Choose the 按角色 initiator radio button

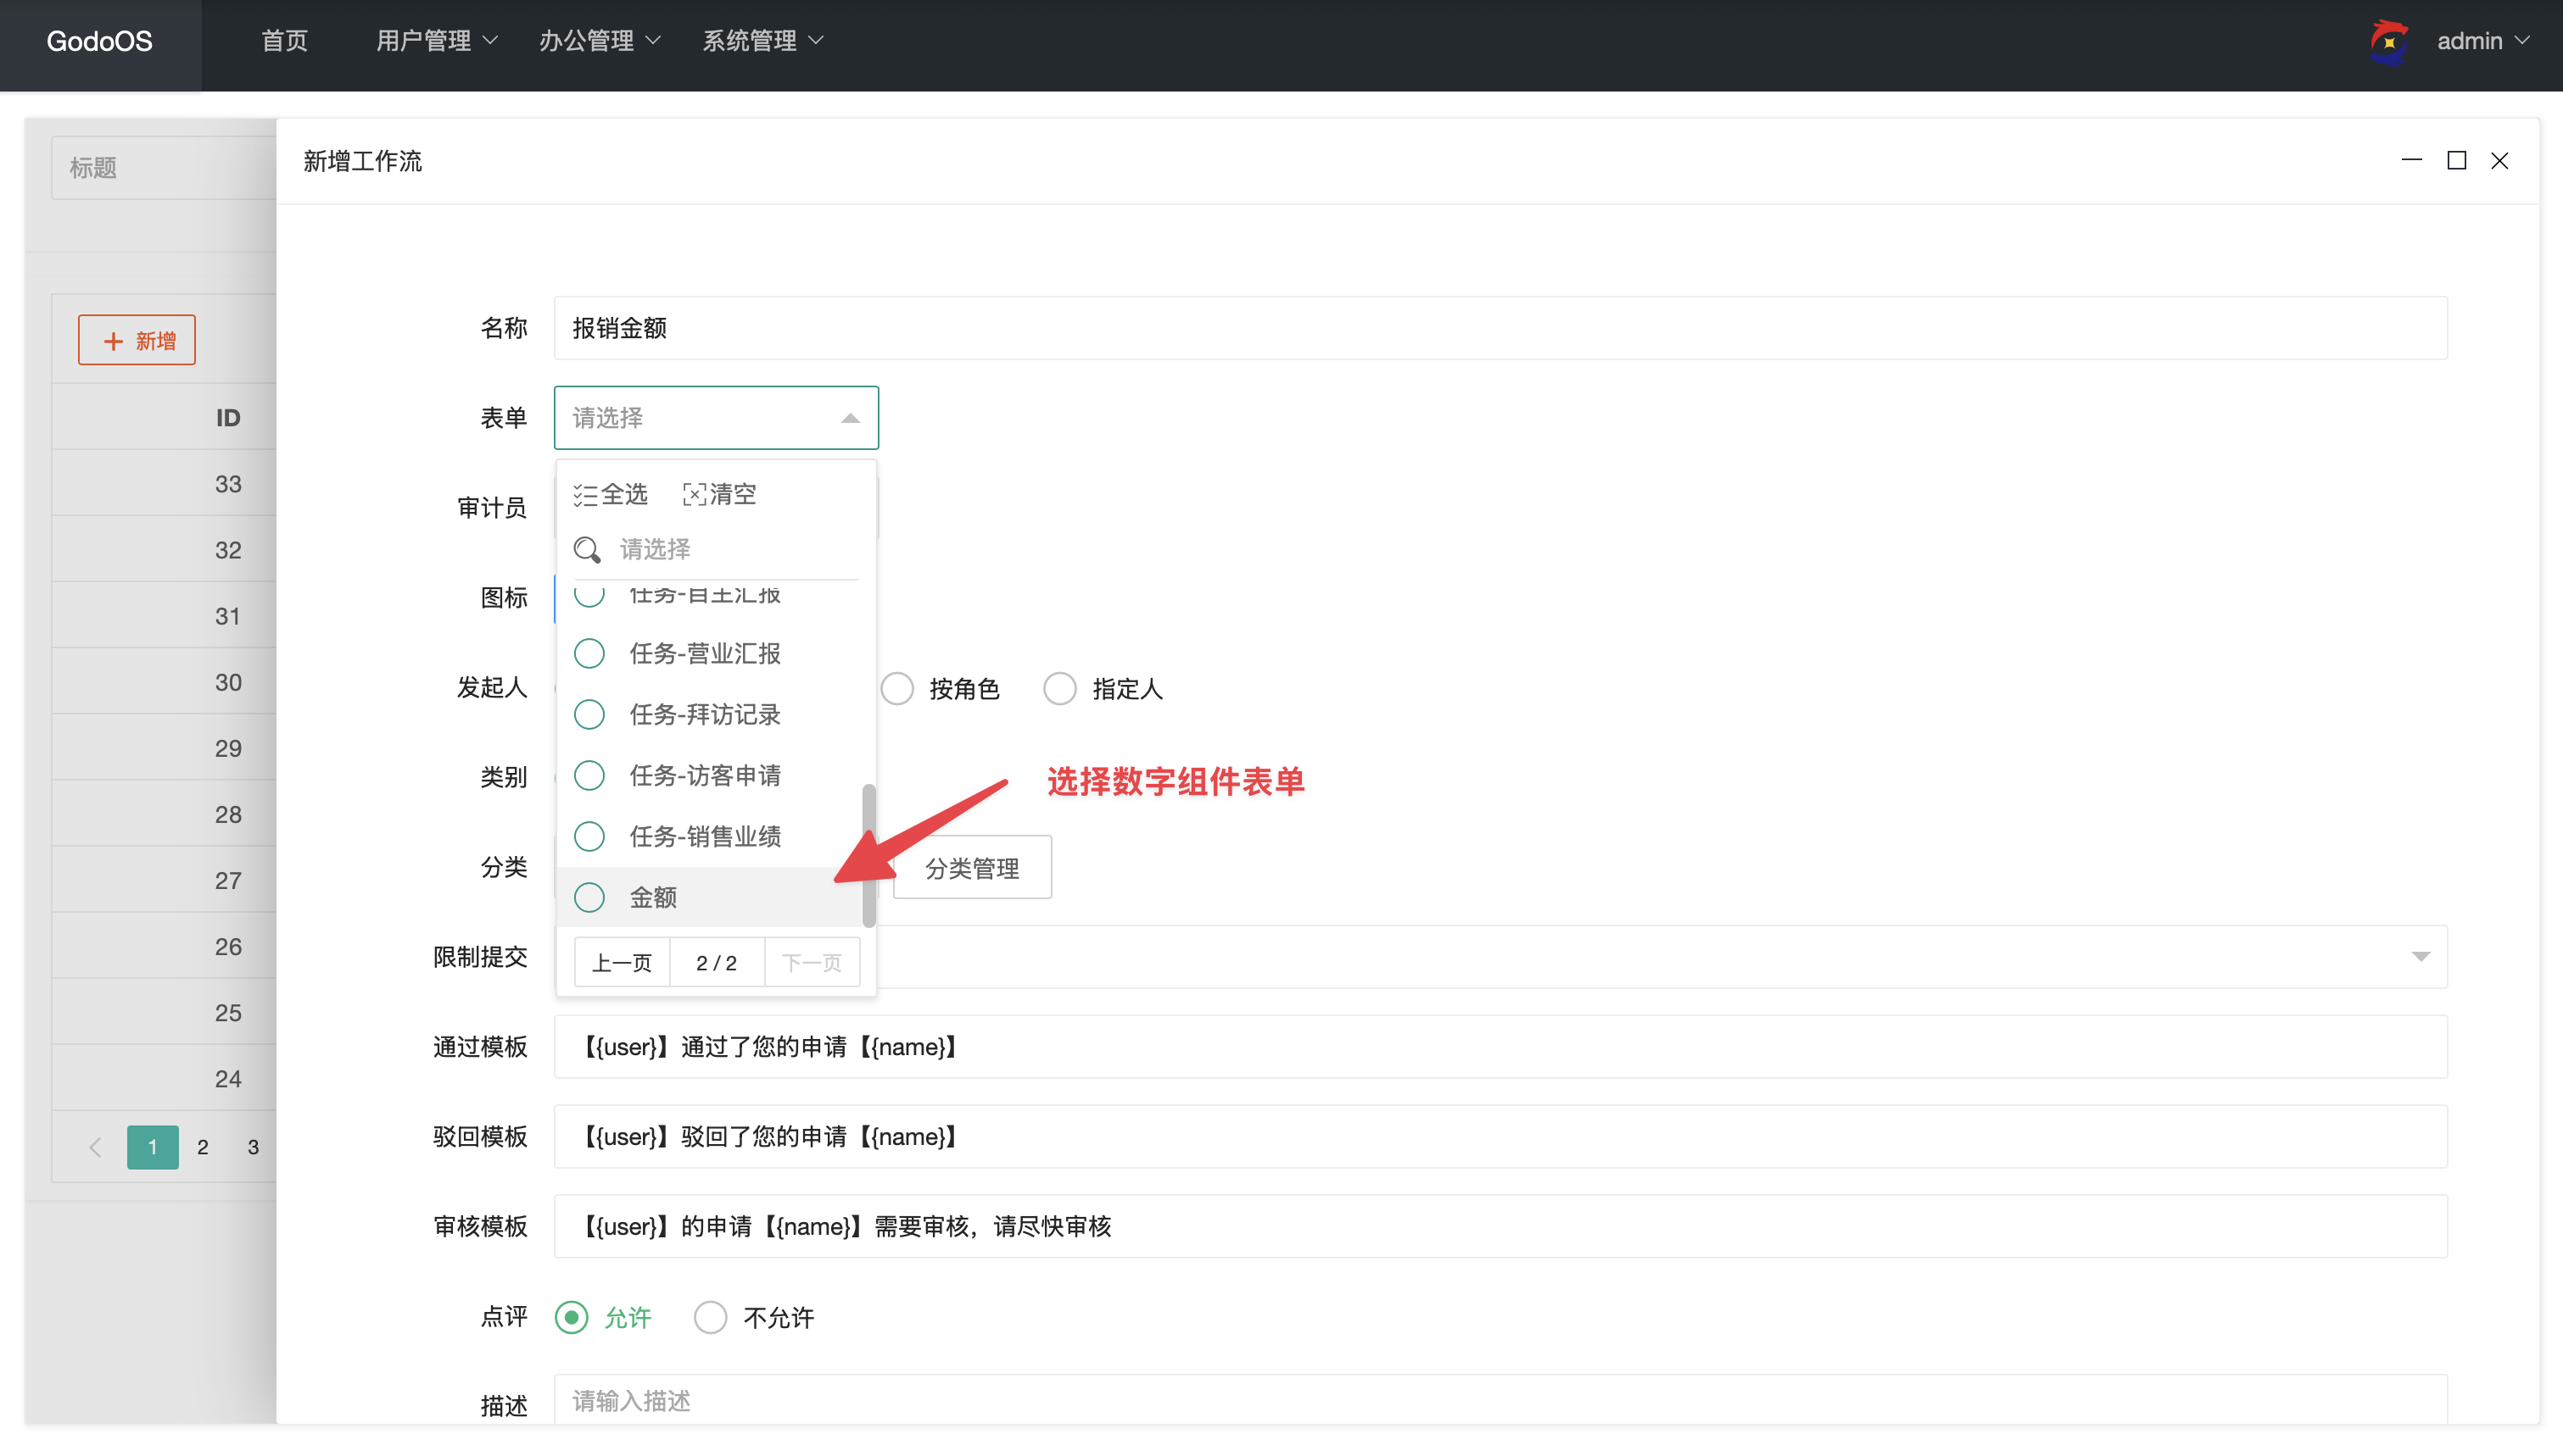[x=897, y=689]
